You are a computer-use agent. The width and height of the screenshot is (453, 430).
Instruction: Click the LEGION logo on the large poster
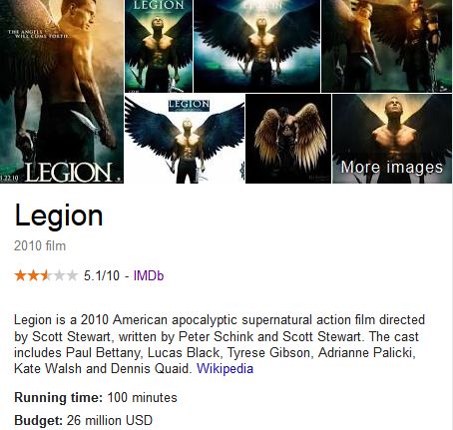point(68,173)
